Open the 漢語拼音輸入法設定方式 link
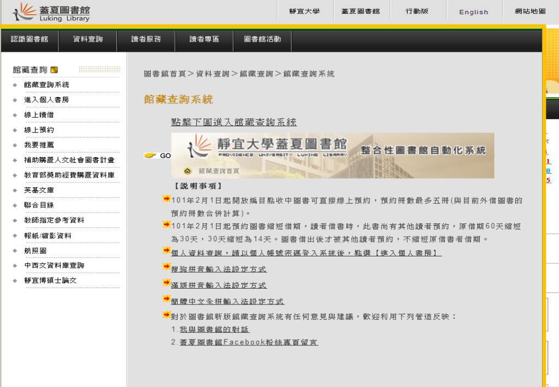559x387 pixels. tap(219, 285)
